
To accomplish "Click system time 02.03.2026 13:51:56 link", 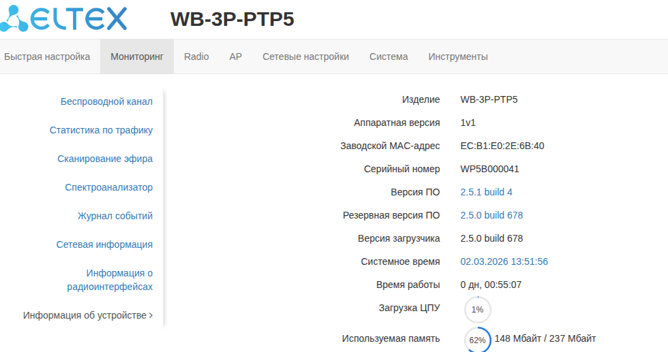I will tap(504, 261).
